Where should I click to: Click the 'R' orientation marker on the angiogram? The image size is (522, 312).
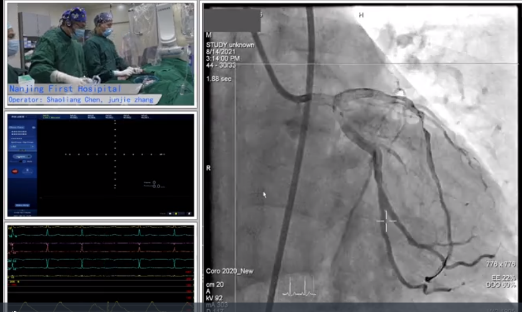208,168
